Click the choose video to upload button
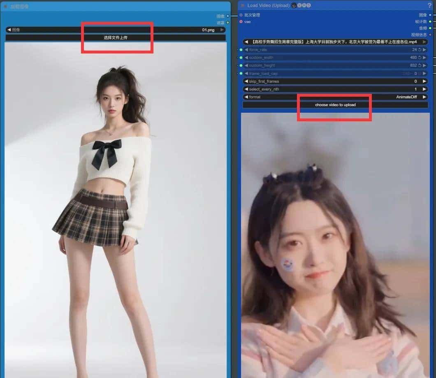 pos(334,105)
